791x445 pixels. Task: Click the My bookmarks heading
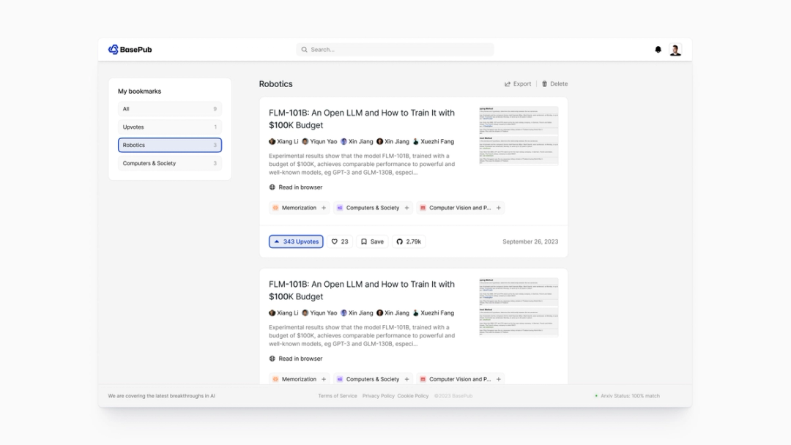140,91
